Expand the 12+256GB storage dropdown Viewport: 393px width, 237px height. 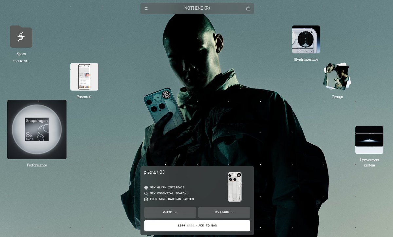click(224, 212)
